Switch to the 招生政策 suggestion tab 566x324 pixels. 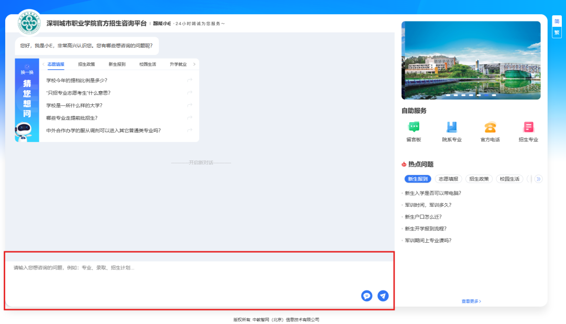click(x=86, y=64)
